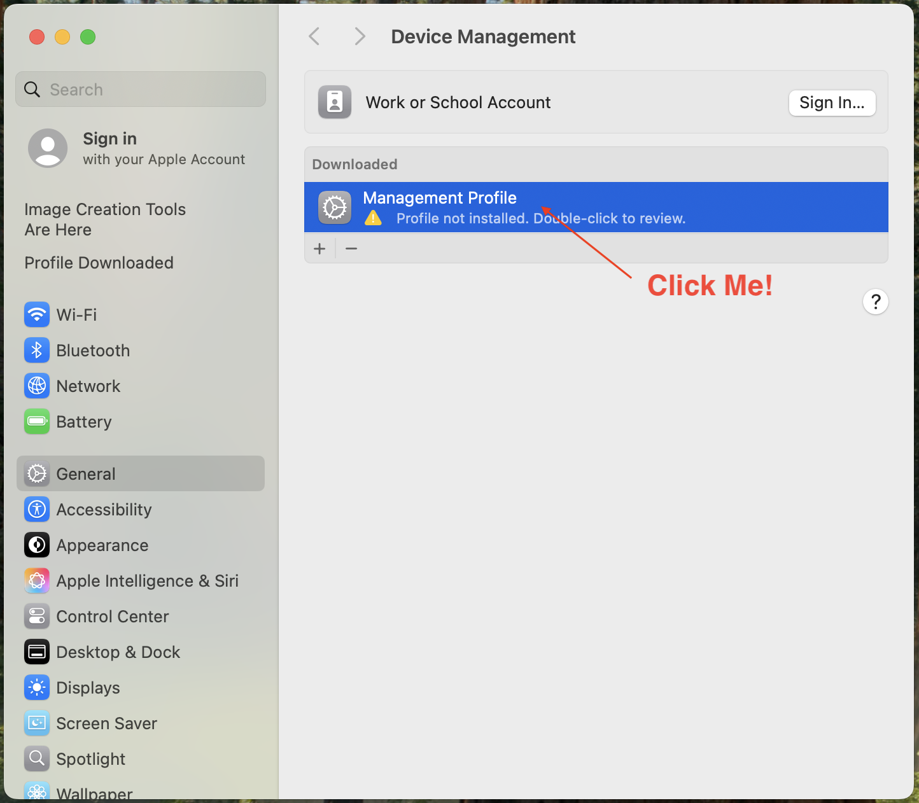Open Desktop & Dock icon
The width and height of the screenshot is (919, 803).
tap(37, 652)
